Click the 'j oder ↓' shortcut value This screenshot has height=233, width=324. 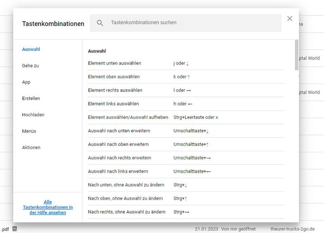click(x=181, y=63)
